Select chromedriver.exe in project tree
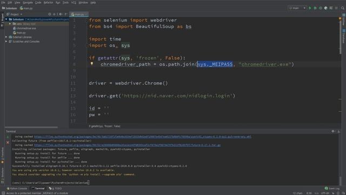 point(24,28)
